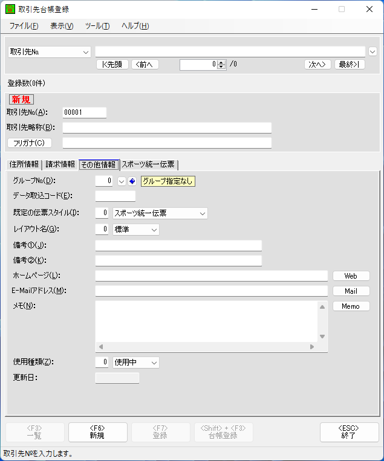Click the memo scrollbar up arrow

click(322, 307)
